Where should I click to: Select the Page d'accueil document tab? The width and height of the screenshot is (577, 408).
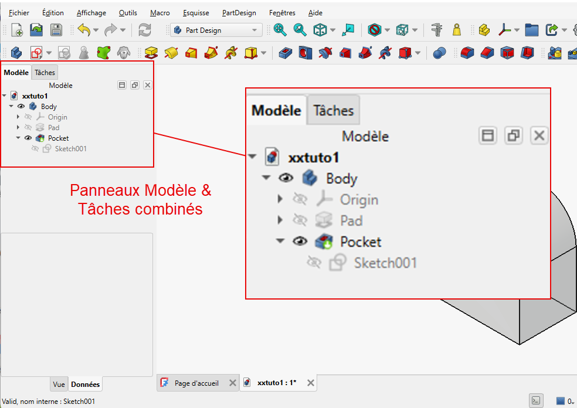tap(196, 383)
